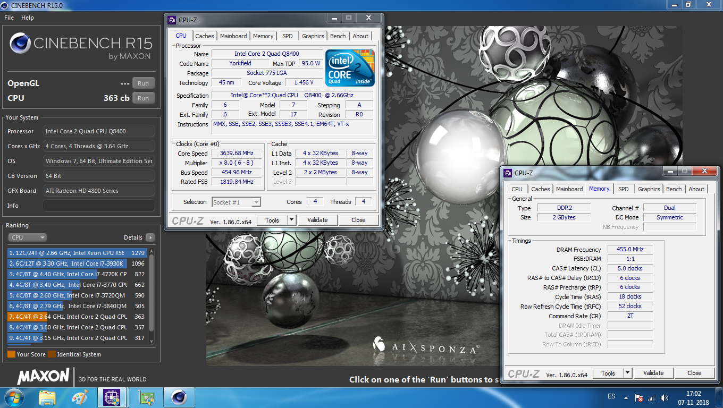This screenshot has width=723, height=408.
Task: Select ranking entry i7-3840QM 505
Action: click(77, 306)
